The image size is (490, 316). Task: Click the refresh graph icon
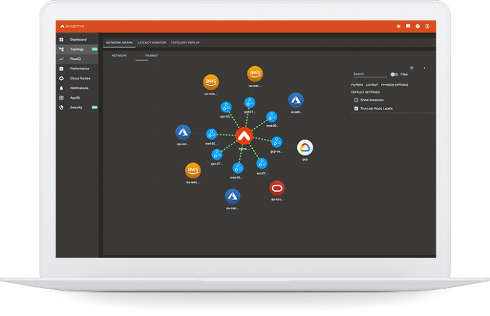coord(412,68)
